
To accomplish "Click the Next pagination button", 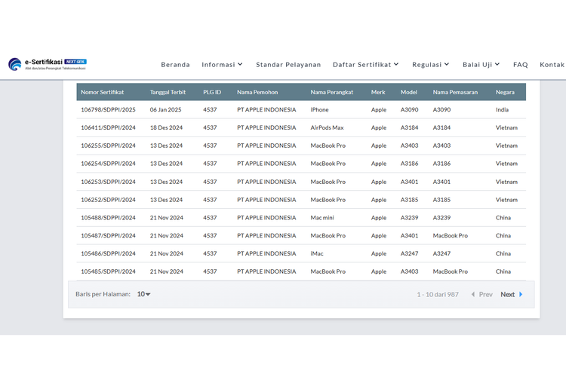I will [x=508, y=295].
